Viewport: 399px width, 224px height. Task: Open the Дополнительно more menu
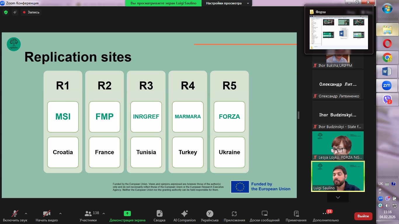[326, 214]
